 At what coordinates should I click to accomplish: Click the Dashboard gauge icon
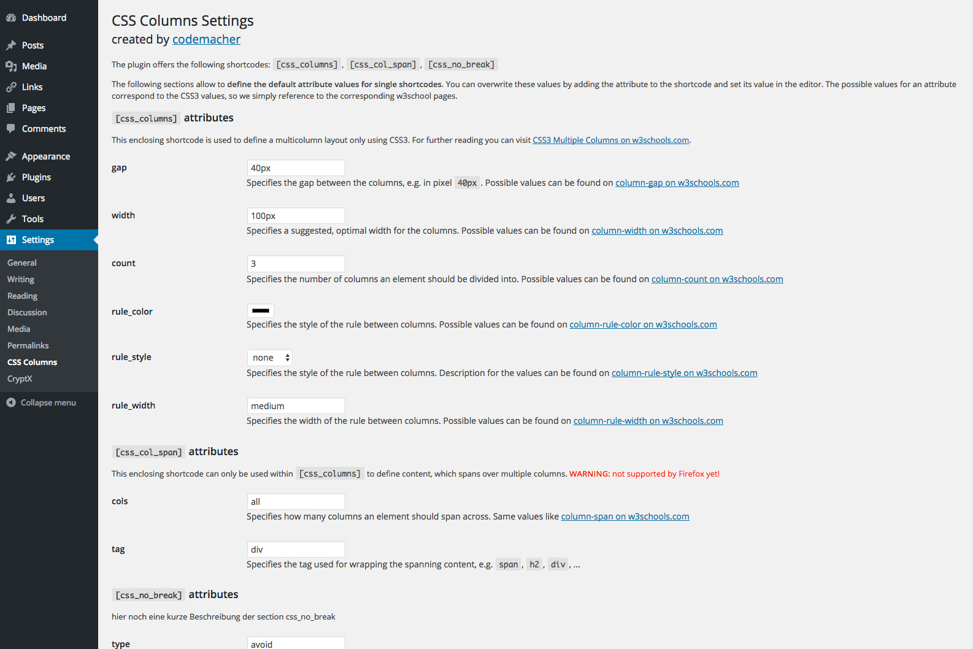(11, 18)
